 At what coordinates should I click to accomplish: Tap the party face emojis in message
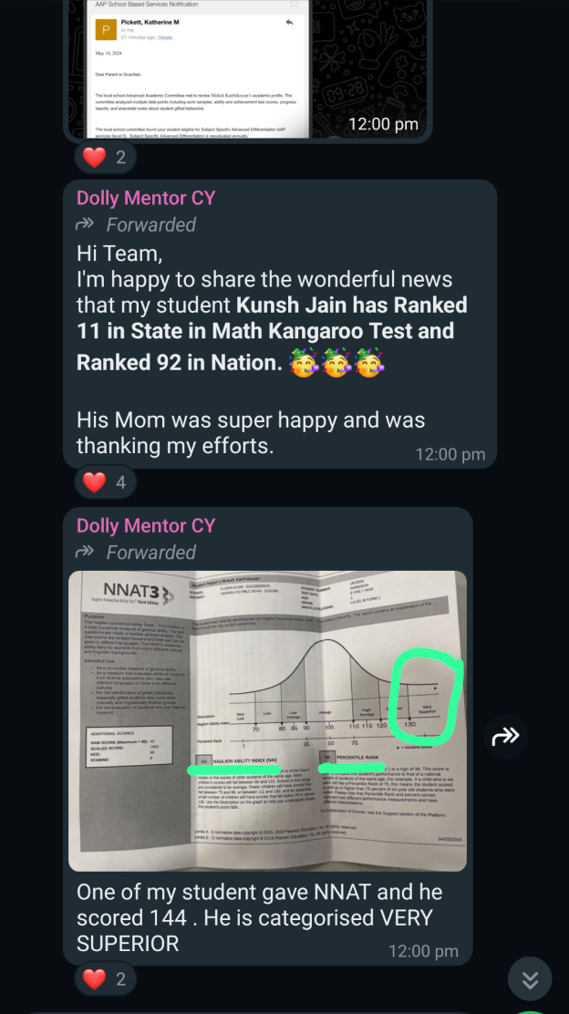click(x=336, y=363)
